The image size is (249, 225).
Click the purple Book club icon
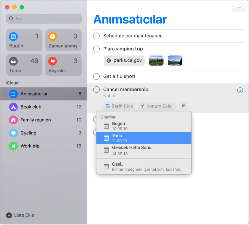coord(13,107)
